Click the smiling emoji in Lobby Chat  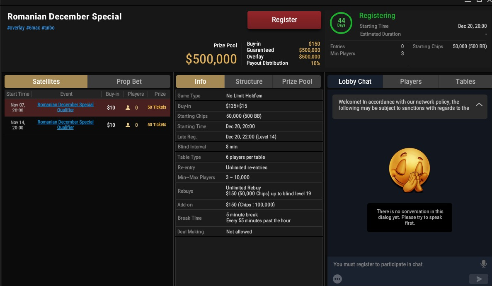coord(409,170)
